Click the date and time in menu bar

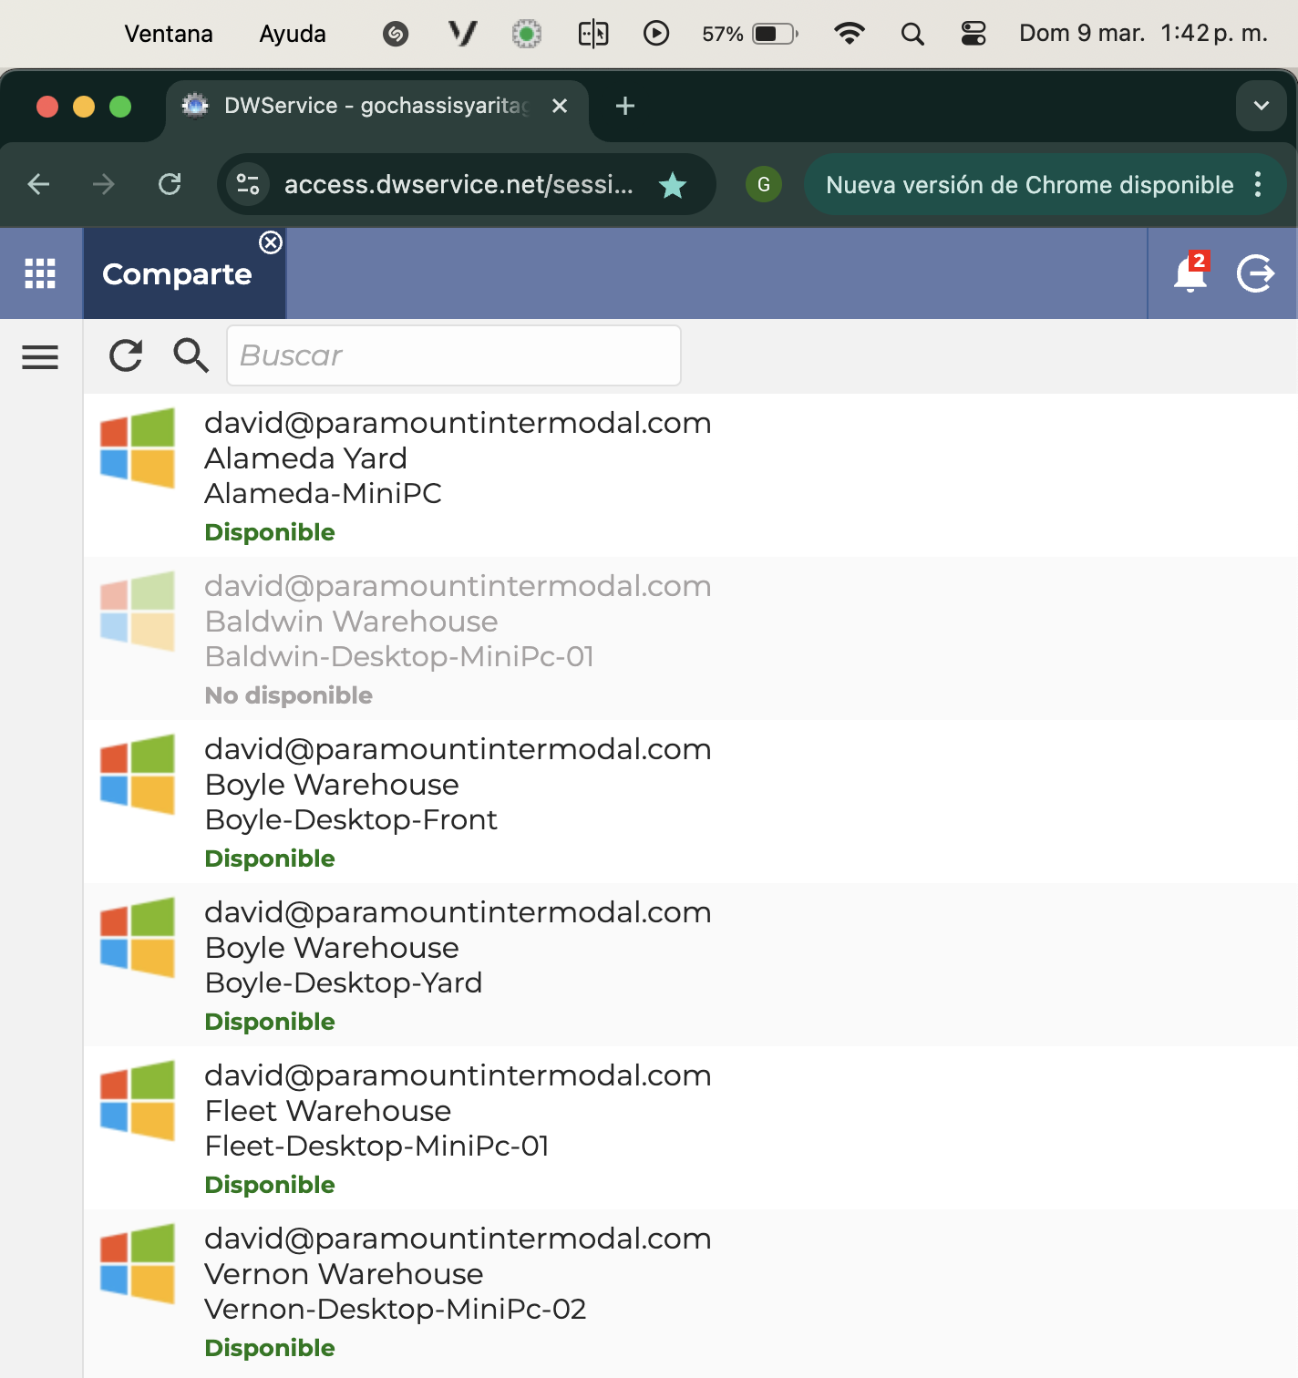point(1143,34)
